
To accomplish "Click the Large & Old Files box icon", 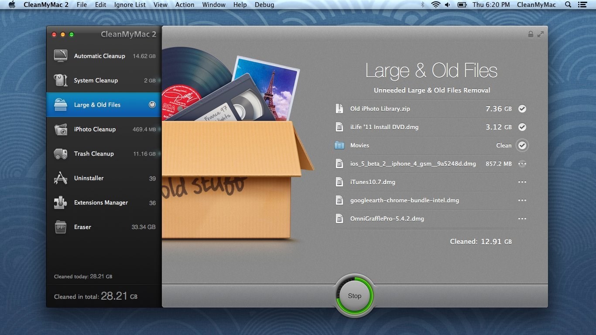I will tap(60, 105).
